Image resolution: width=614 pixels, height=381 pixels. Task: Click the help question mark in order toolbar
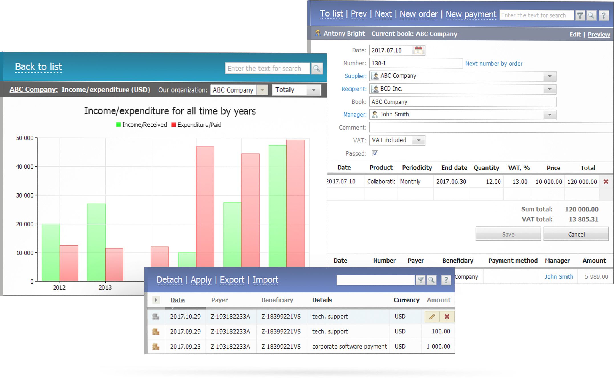pos(603,15)
